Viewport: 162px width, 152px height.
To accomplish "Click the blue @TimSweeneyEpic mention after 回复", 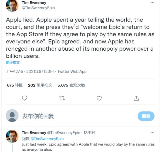I will (x=47, y=139).
